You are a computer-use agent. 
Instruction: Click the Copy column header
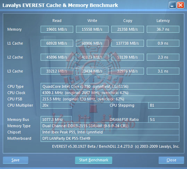(128, 21)
